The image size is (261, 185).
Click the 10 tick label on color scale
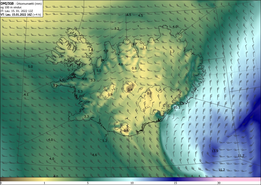tap(132, 183)
